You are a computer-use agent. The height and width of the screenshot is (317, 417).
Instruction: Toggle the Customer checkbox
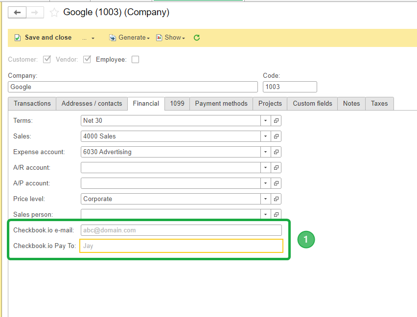(47, 59)
